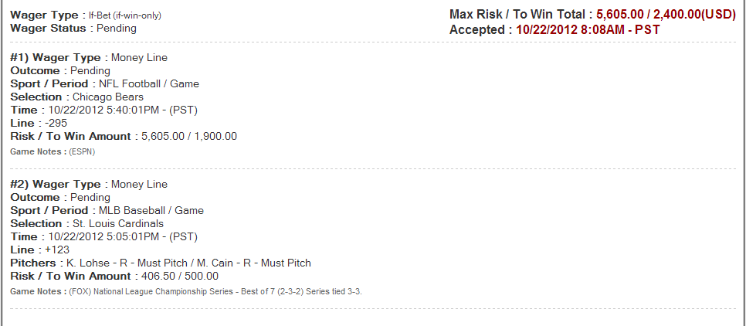Click the -295 line value
The height and width of the screenshot is (326, 746).
coord(56,124)
